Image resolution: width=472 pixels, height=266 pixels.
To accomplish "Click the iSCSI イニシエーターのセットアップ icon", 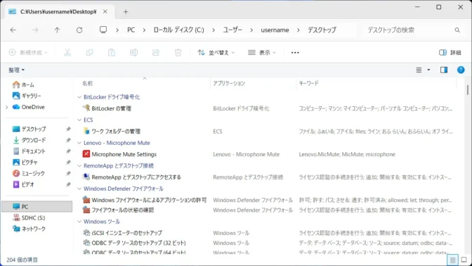I will coord(86,232).
